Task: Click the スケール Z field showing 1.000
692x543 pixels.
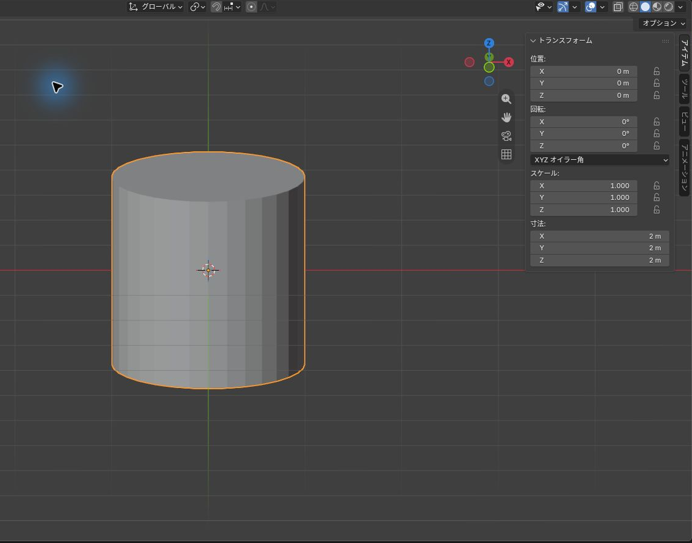Action: click(583, 210)
